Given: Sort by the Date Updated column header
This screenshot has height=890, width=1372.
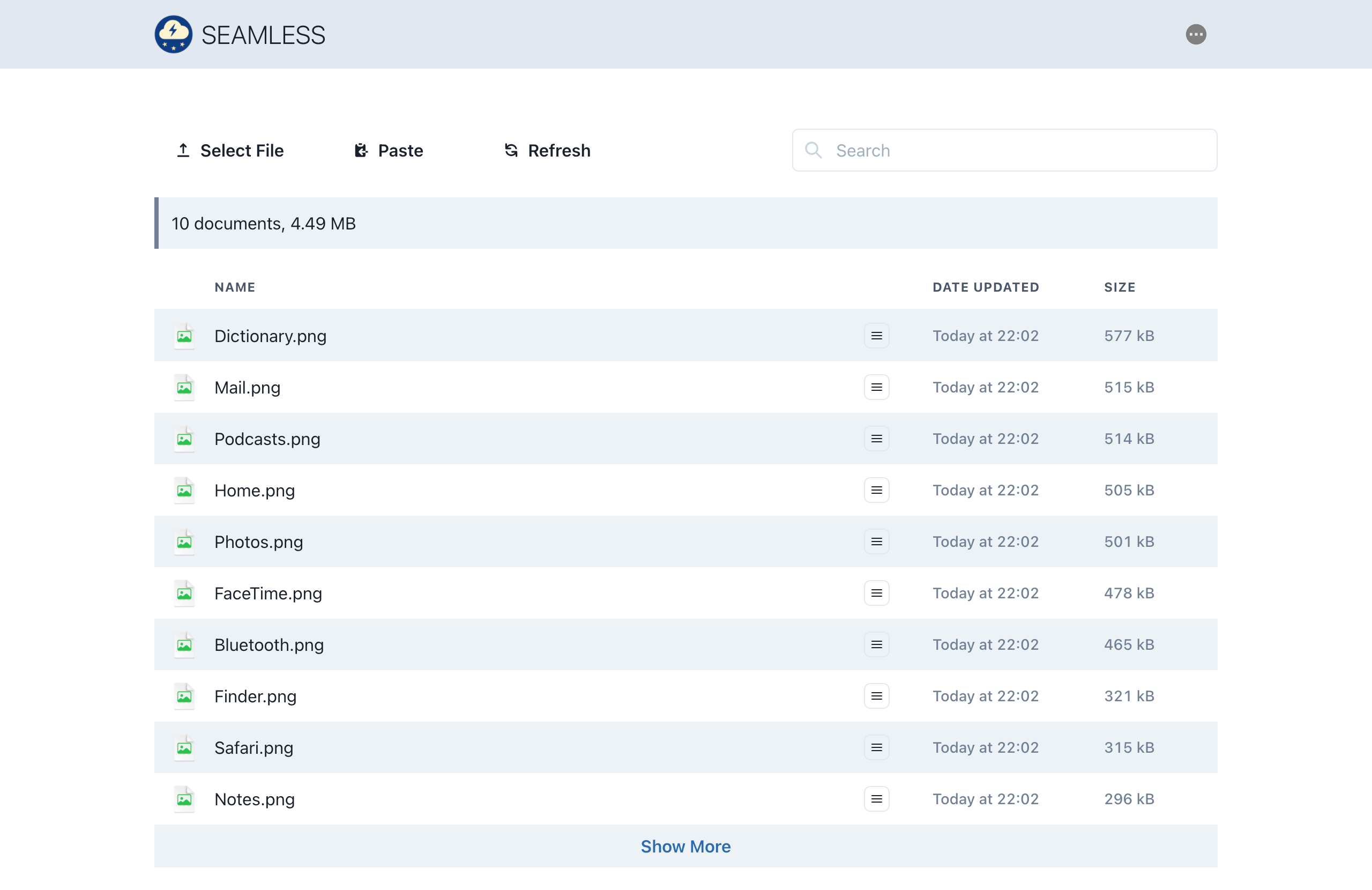Looking at the screenshot, I should [986, 287].
